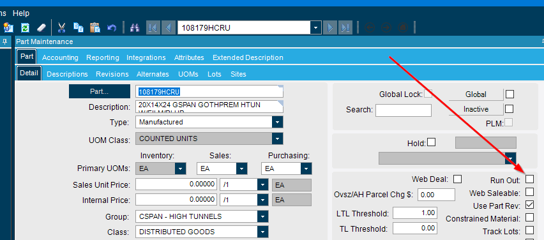This screenshot has width=544, height=240.
Task: Open the Descriptions sub-tab
Action: pyautogui.click(x=67, y=74)
